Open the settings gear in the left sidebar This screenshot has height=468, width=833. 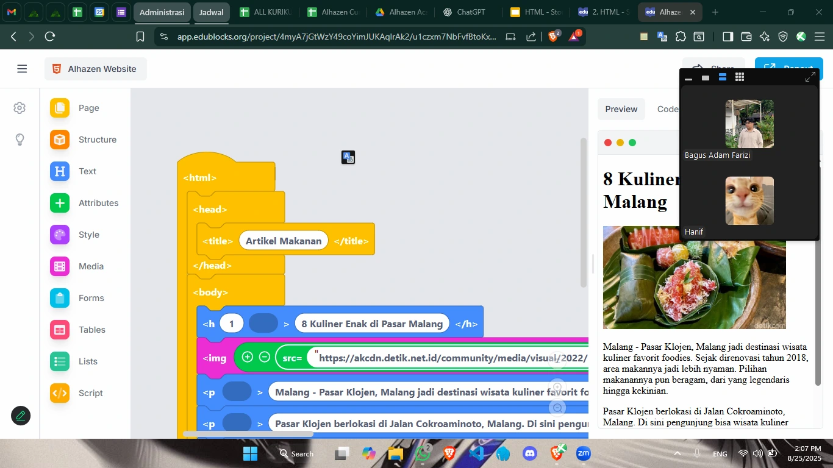(x=20, y=108)
